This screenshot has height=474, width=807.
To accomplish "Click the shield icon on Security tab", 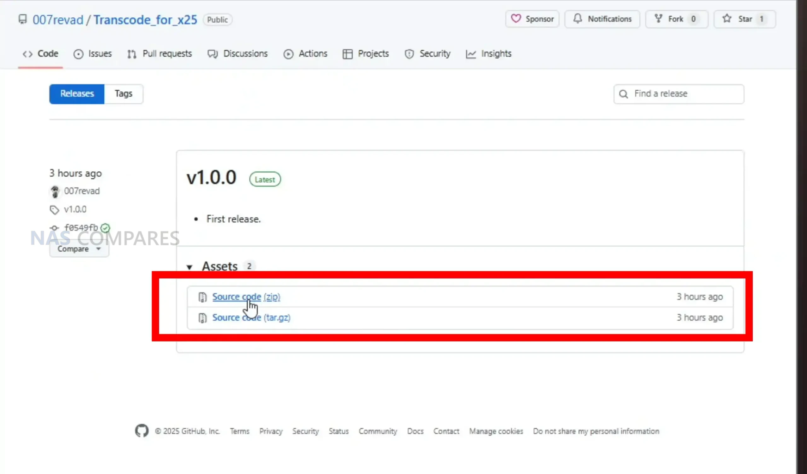I will tap(409, 54).
